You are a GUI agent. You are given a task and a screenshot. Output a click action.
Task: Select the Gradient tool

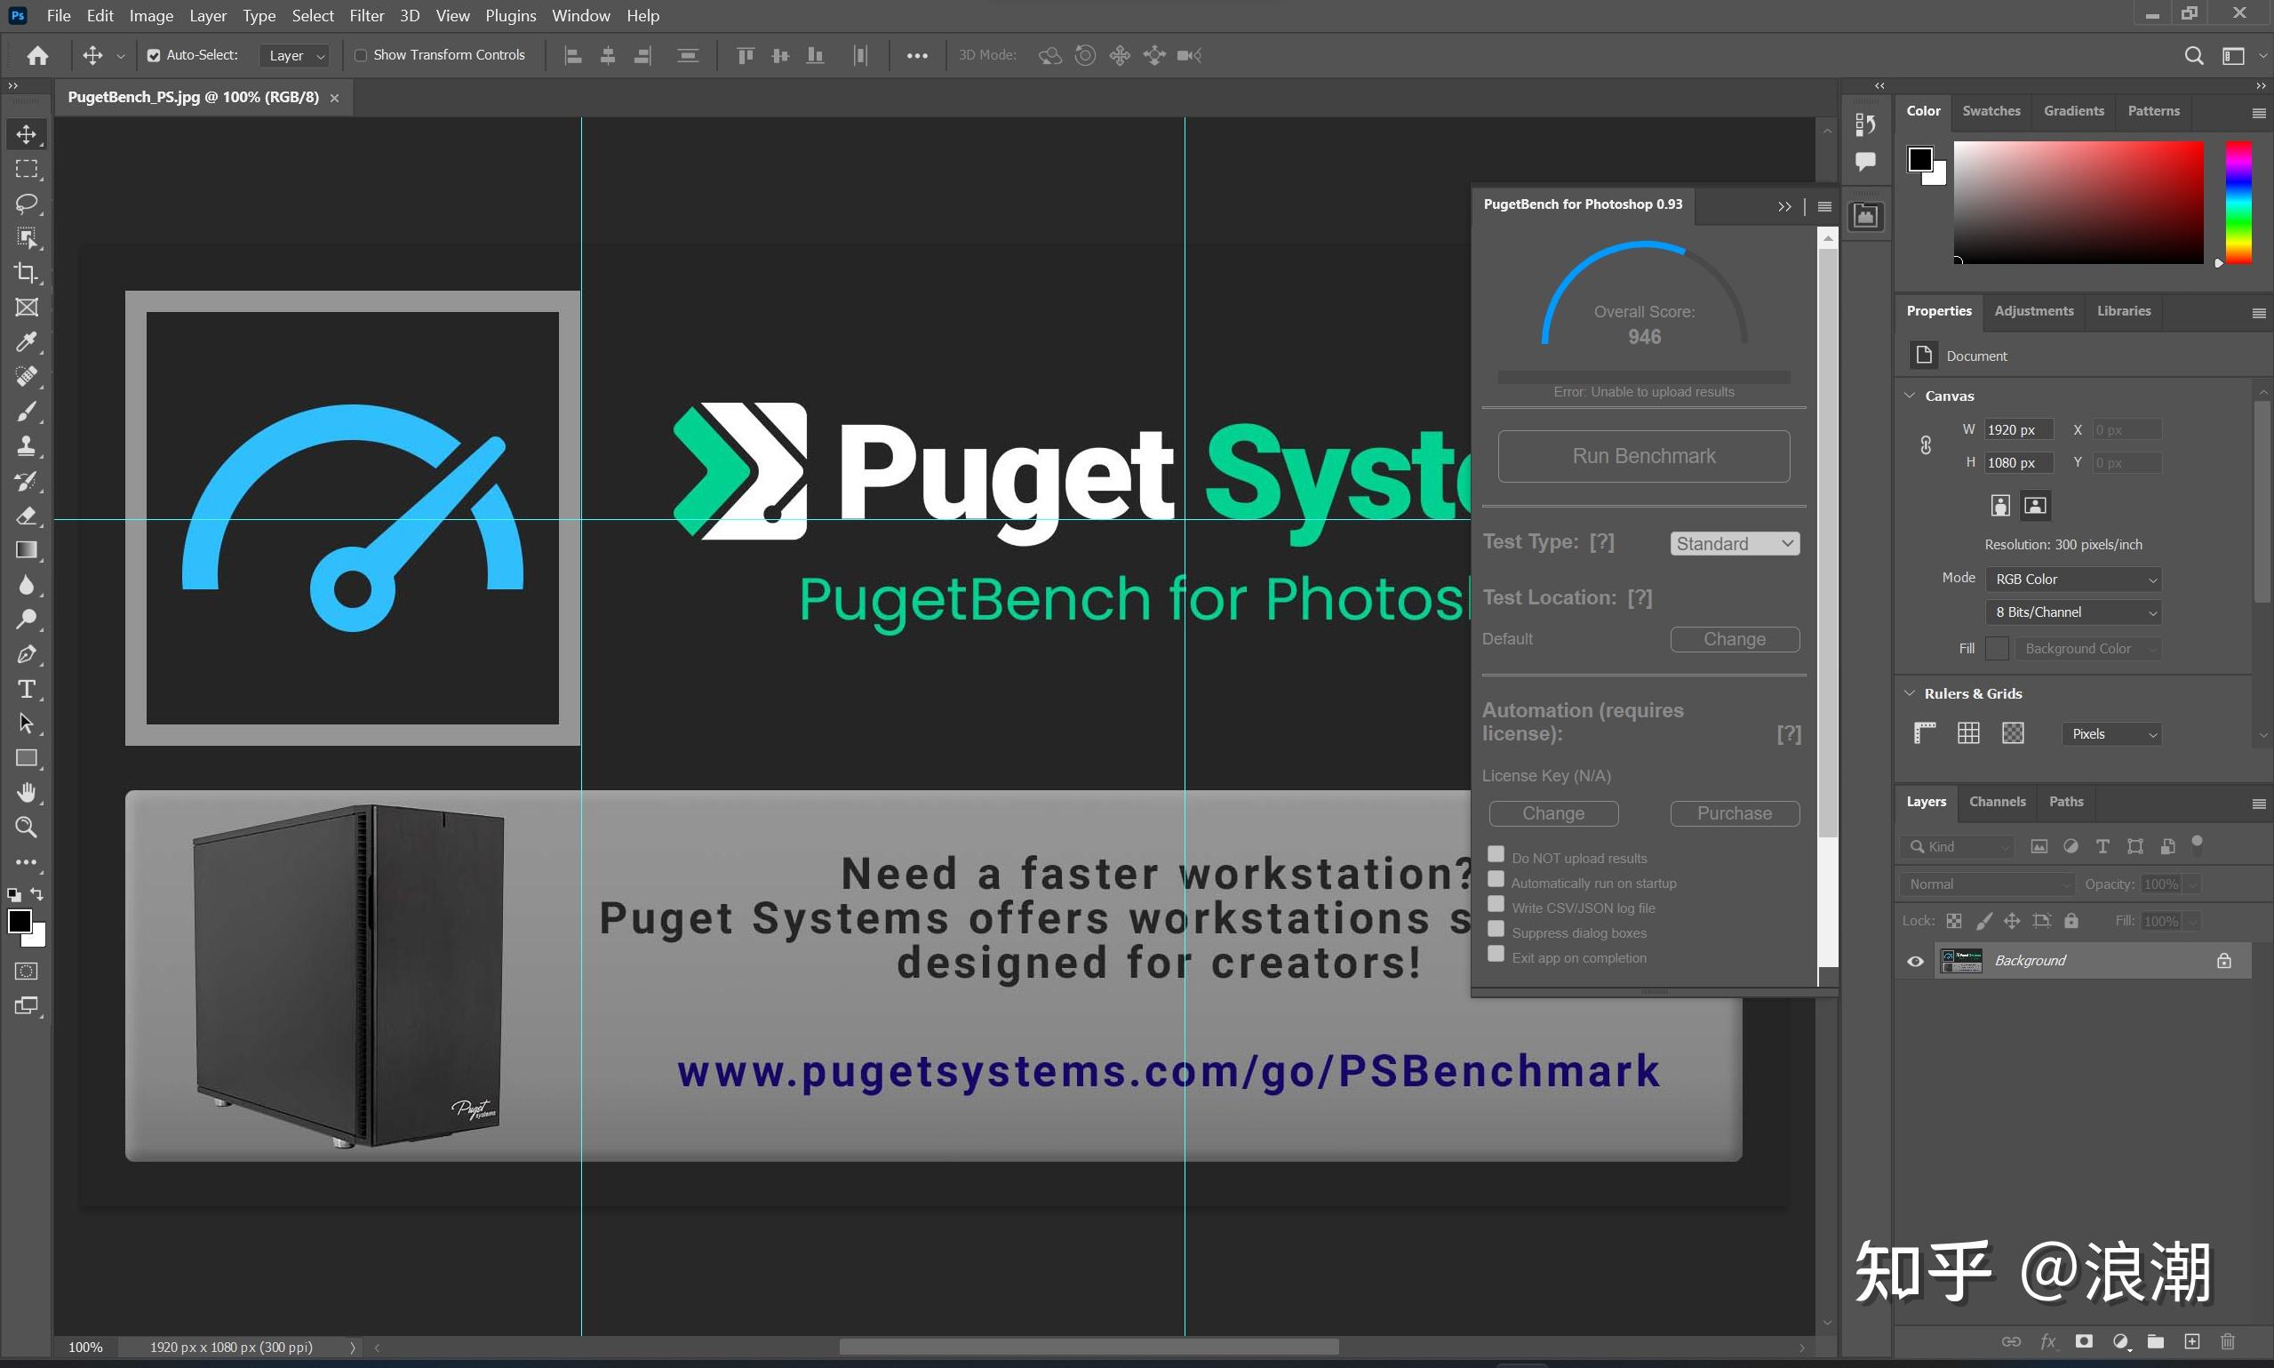tap(27, 550)
